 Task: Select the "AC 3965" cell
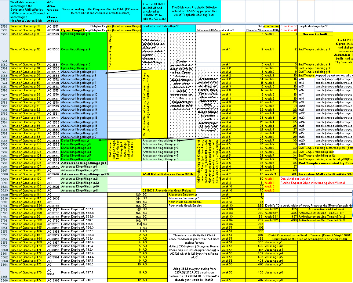click(x=53, y=280)
